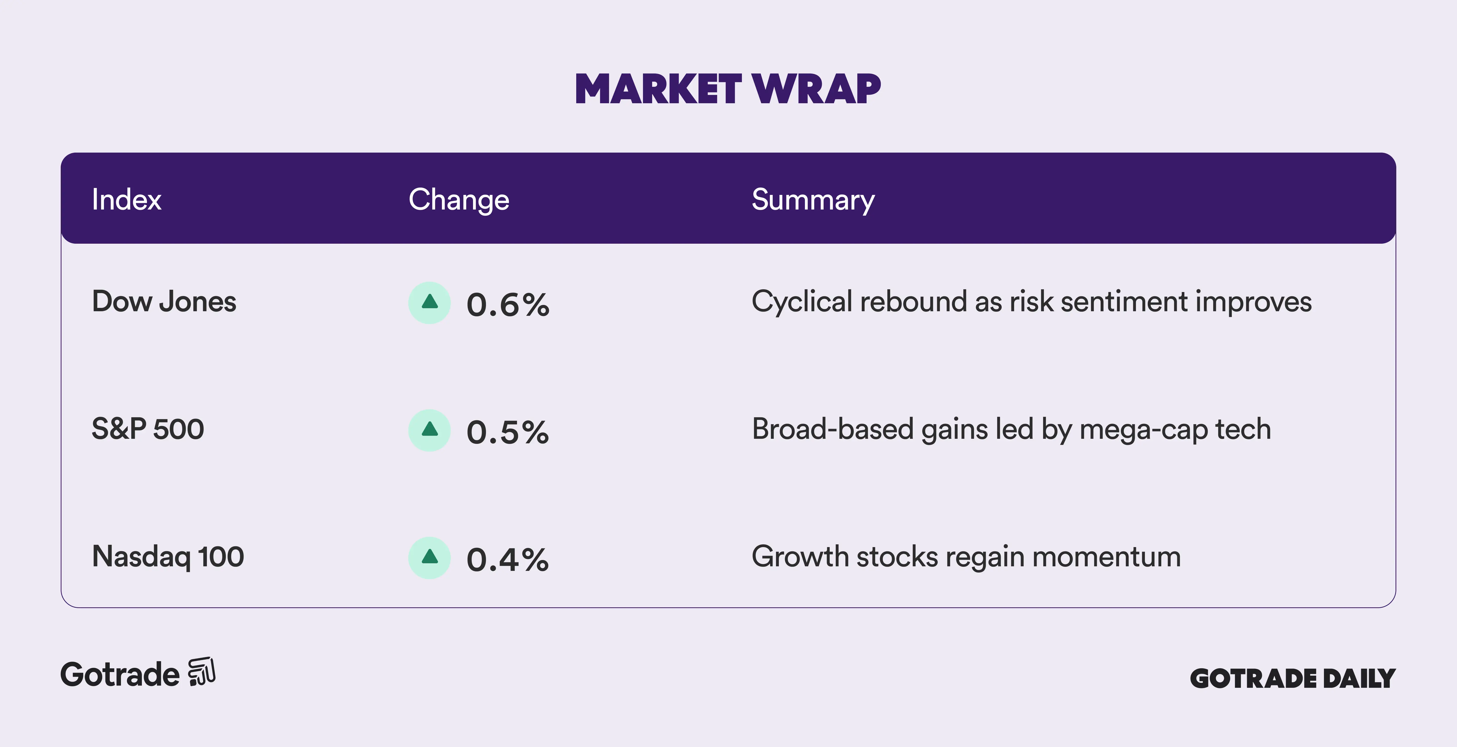Click the Summary column header

coord(813,200)
